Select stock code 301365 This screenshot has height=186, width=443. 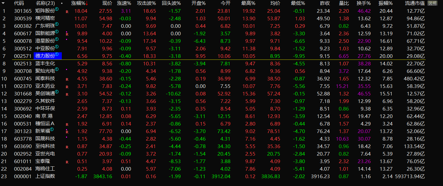[x=23, y=11]
